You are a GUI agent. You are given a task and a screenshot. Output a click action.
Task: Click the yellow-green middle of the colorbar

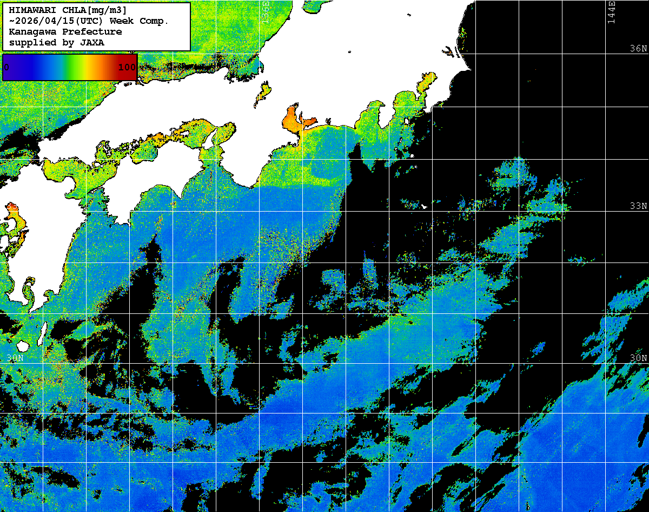(x=76, y=67)
